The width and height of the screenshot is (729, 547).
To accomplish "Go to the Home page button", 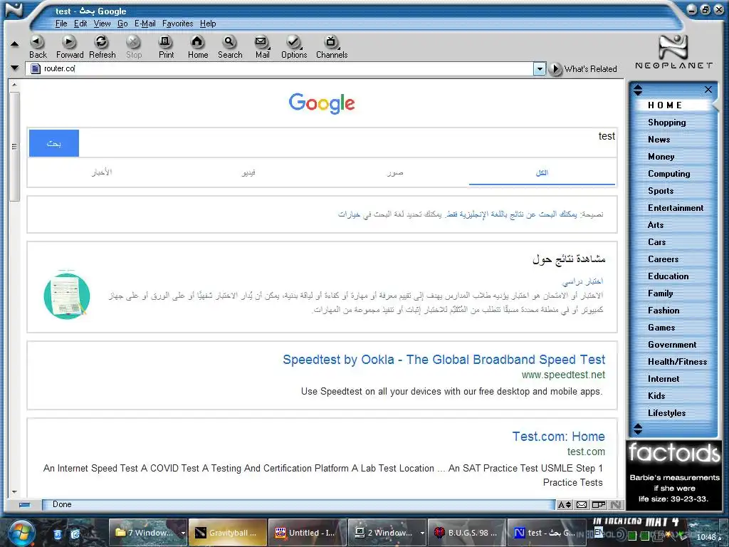I will [x=198, y=47].
